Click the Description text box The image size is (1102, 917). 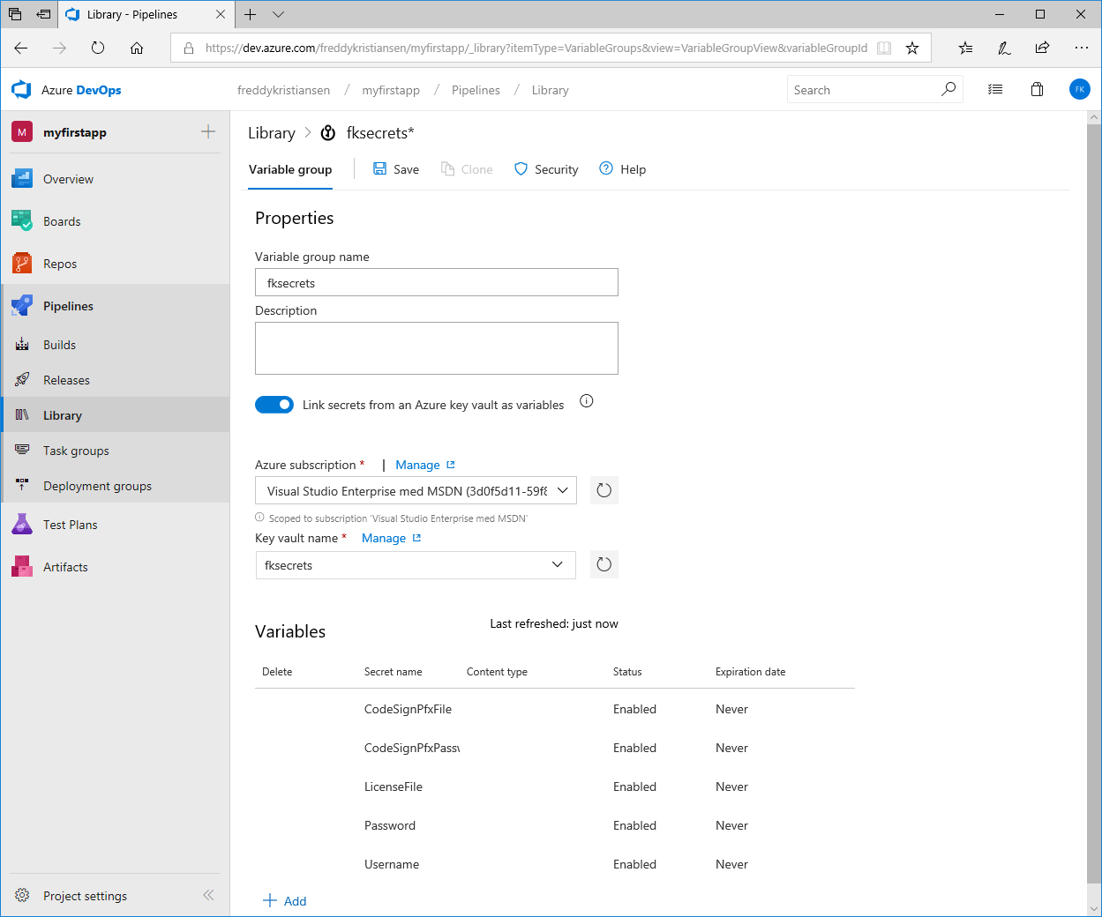tap(436, 348)
